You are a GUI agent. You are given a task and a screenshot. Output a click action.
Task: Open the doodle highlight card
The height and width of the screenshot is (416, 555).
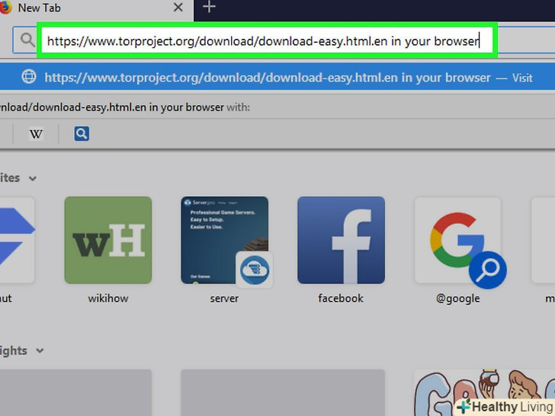coord(485,392)
